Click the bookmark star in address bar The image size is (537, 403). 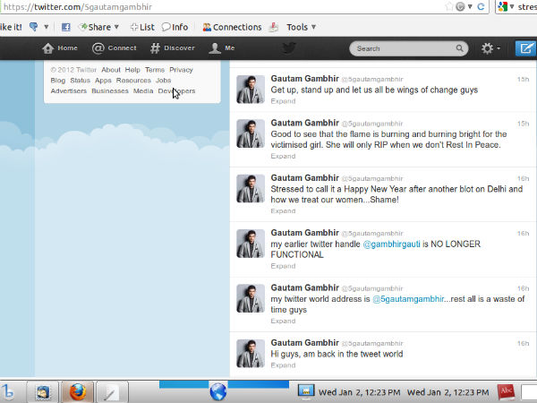coord(449,6)
